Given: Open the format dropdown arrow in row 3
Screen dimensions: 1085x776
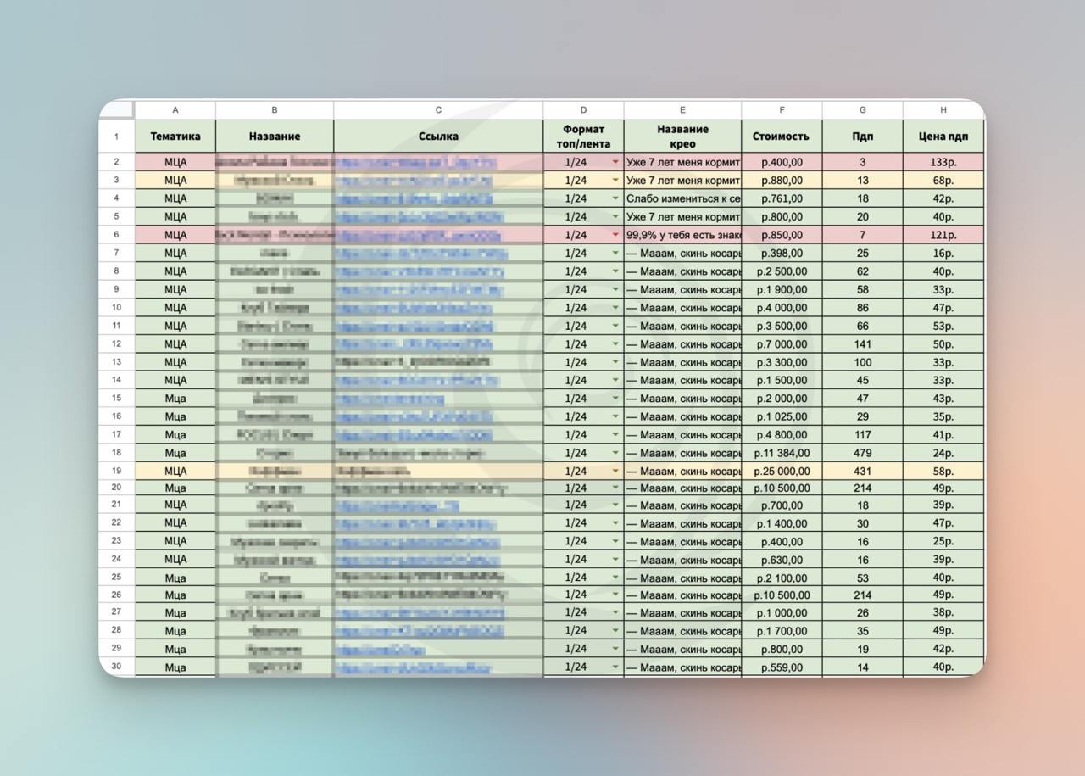Looking at the screenshot, I should pyautogui.click(x=615, y=180).
